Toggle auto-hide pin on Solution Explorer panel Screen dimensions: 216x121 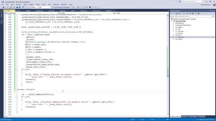[x=212, y=11]
